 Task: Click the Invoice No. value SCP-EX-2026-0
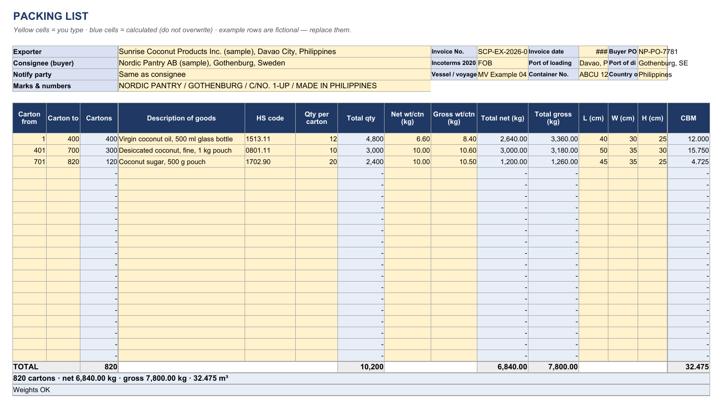tap(503, 52)
